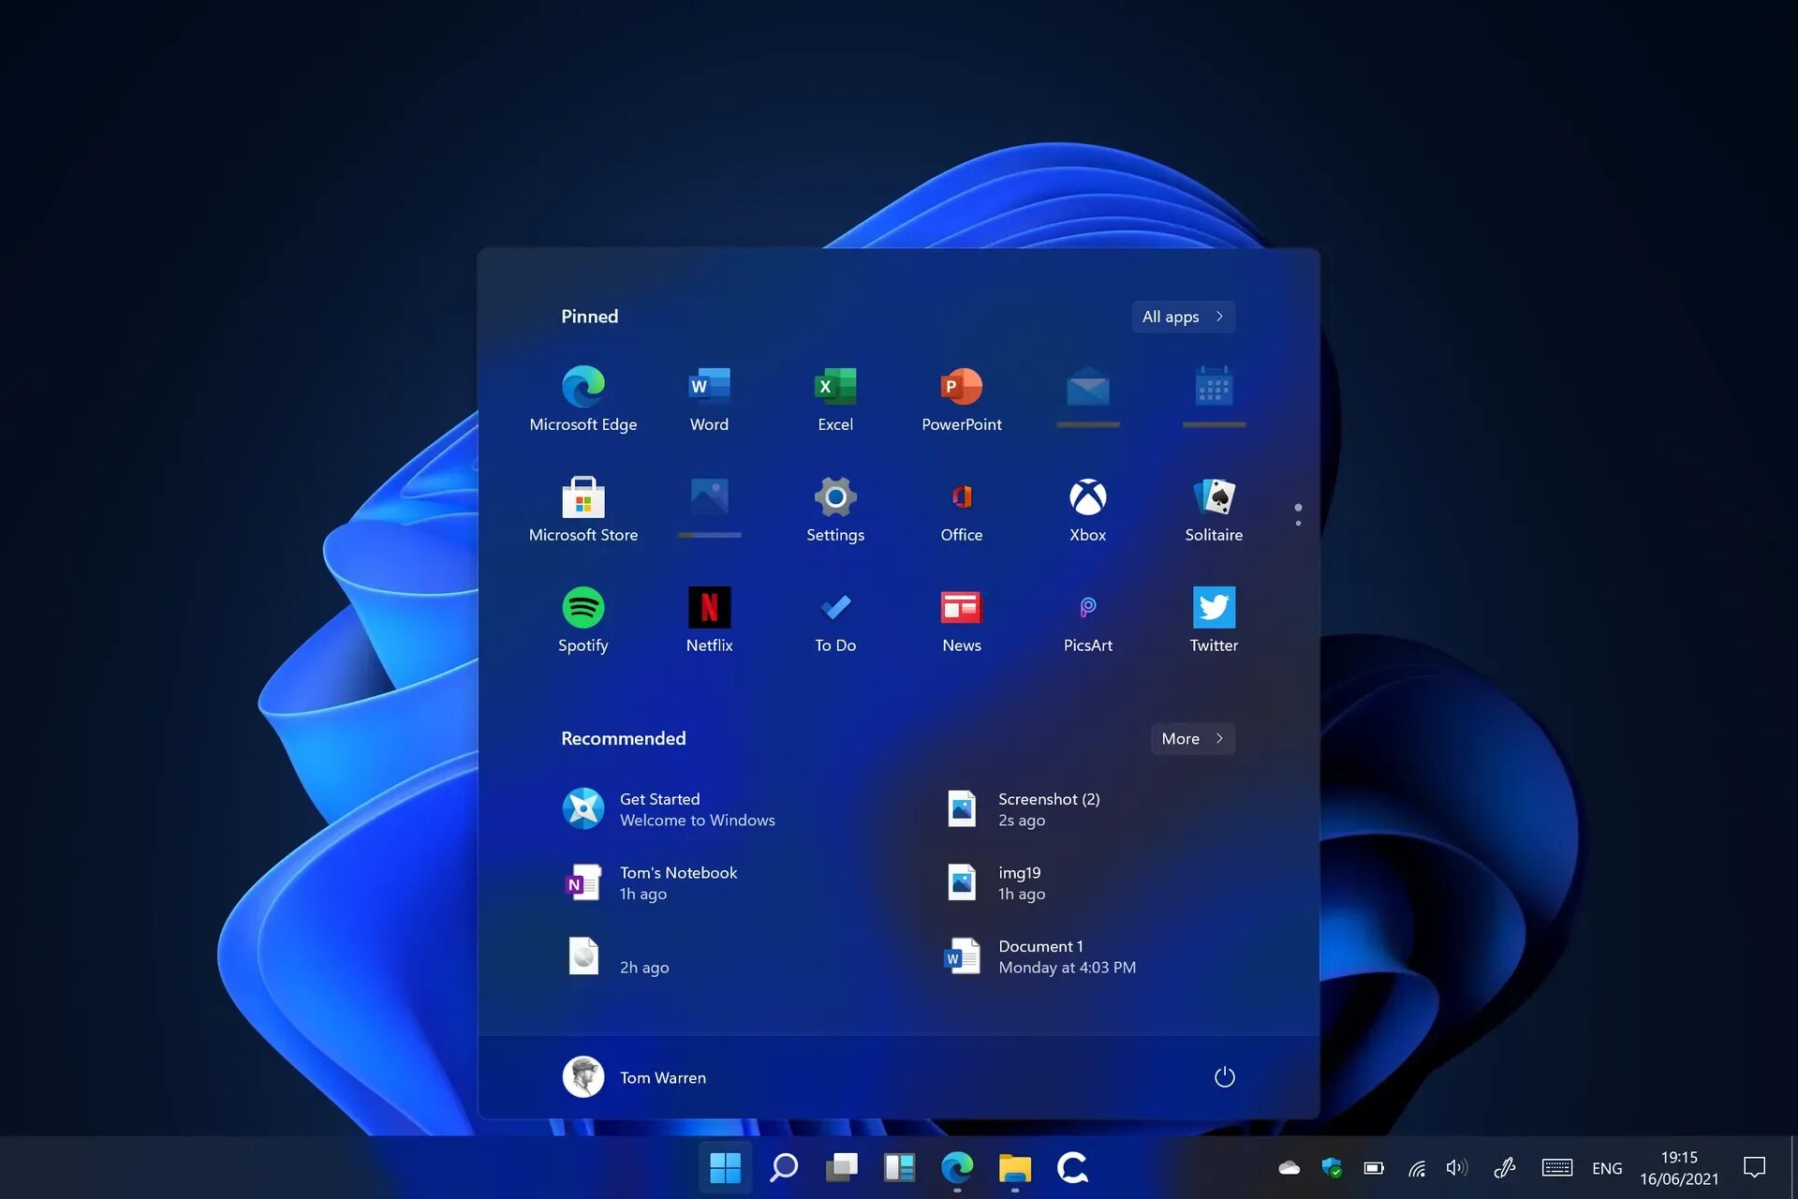Open Microsoft To Do

(834, 618)
